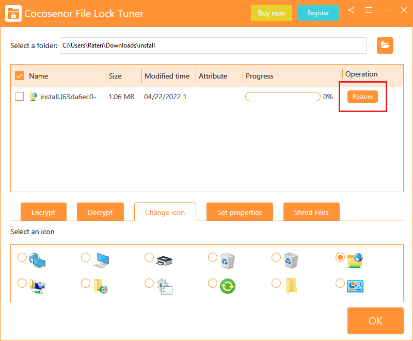Select the blue control panel radio button
Viewport: 413px width, 341px height.
[340, 283]
